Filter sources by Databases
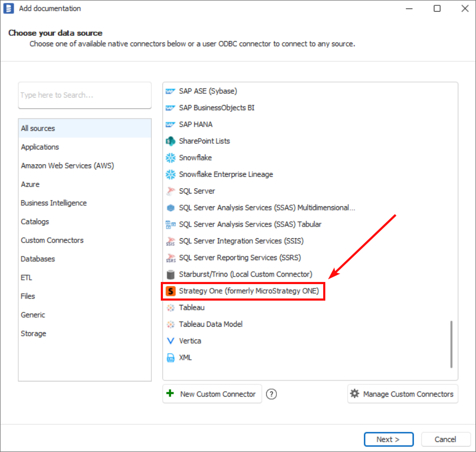The width and height of the screenshot is (476, 452). tap(85, 259)
